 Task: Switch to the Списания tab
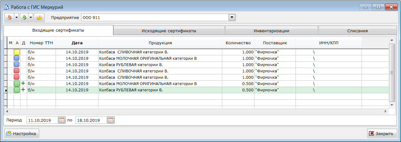point(357,31)
